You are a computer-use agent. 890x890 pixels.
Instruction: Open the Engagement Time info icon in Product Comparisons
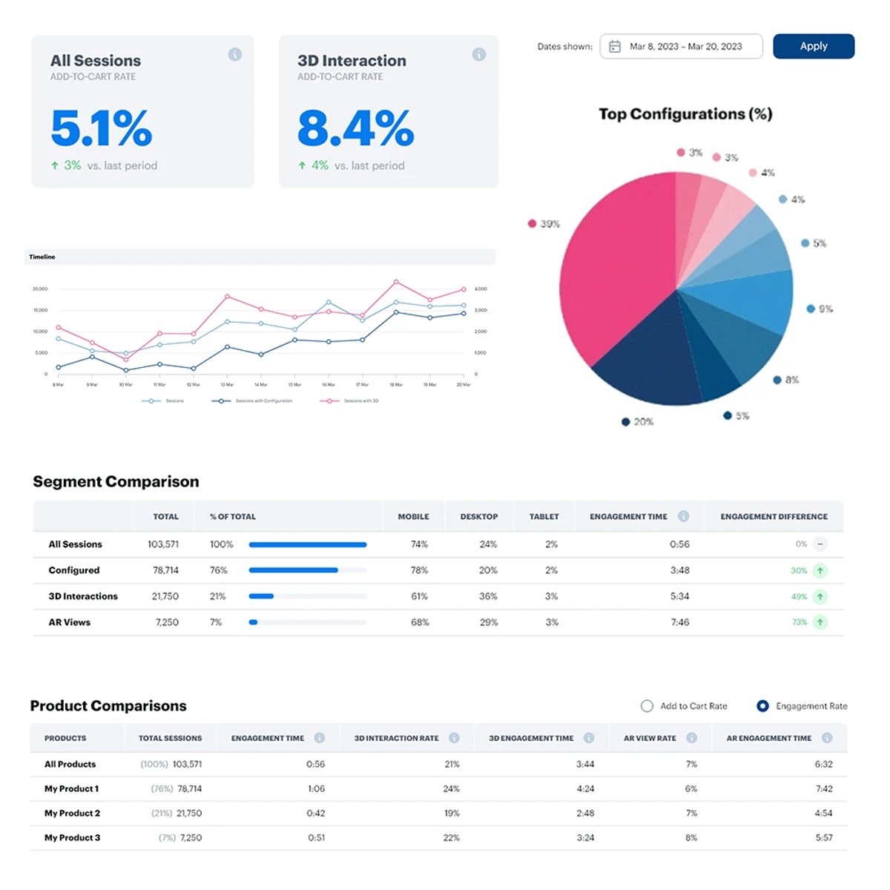320,738
